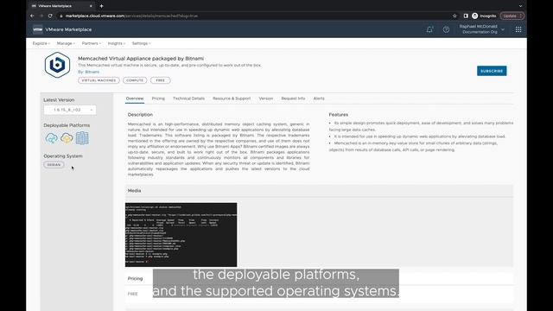Screen dimensions: 553x311
Task: Open the Latest Version dropdown
Action: [70, 110]
